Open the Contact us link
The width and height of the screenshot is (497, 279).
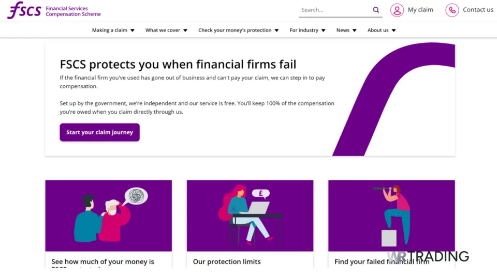478,10
